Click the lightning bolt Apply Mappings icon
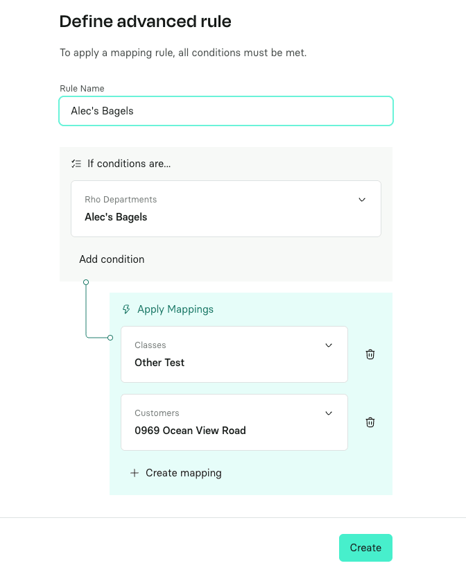Image resolution: width=466 pixels, height=570 pixels. [x=126, y=309]
